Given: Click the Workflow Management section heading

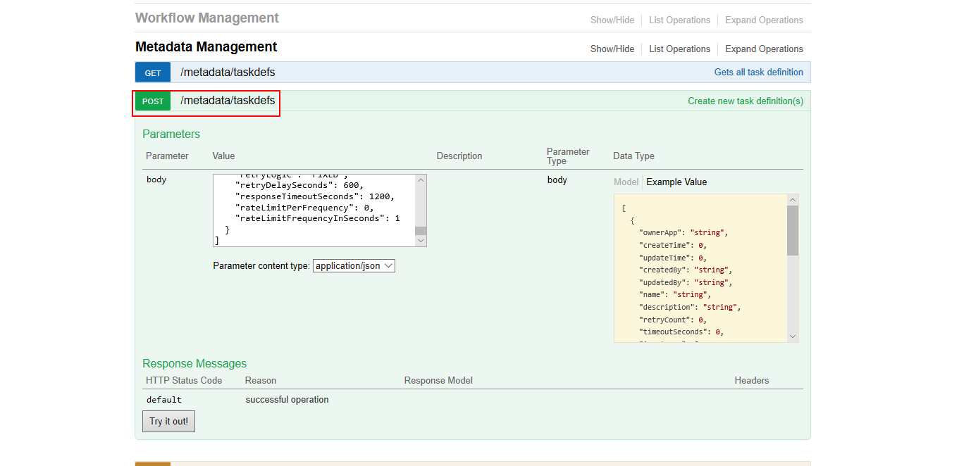Looking at the screenshot, I should 207,18.
